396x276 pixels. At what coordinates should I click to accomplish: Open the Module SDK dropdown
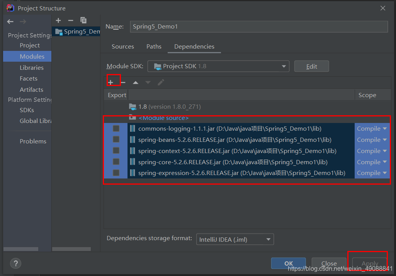coord(218,66)
